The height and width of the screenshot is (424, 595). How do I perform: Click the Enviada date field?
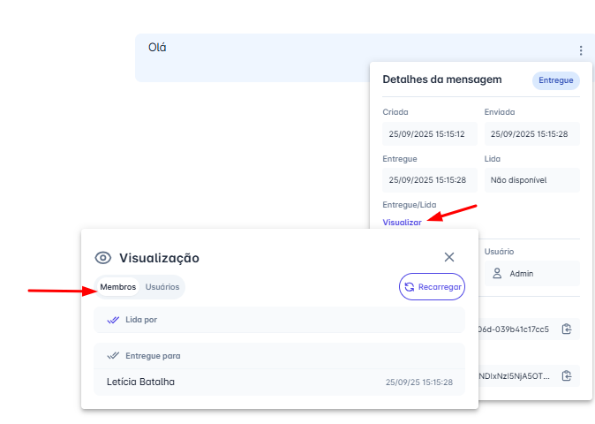(531, 134)
